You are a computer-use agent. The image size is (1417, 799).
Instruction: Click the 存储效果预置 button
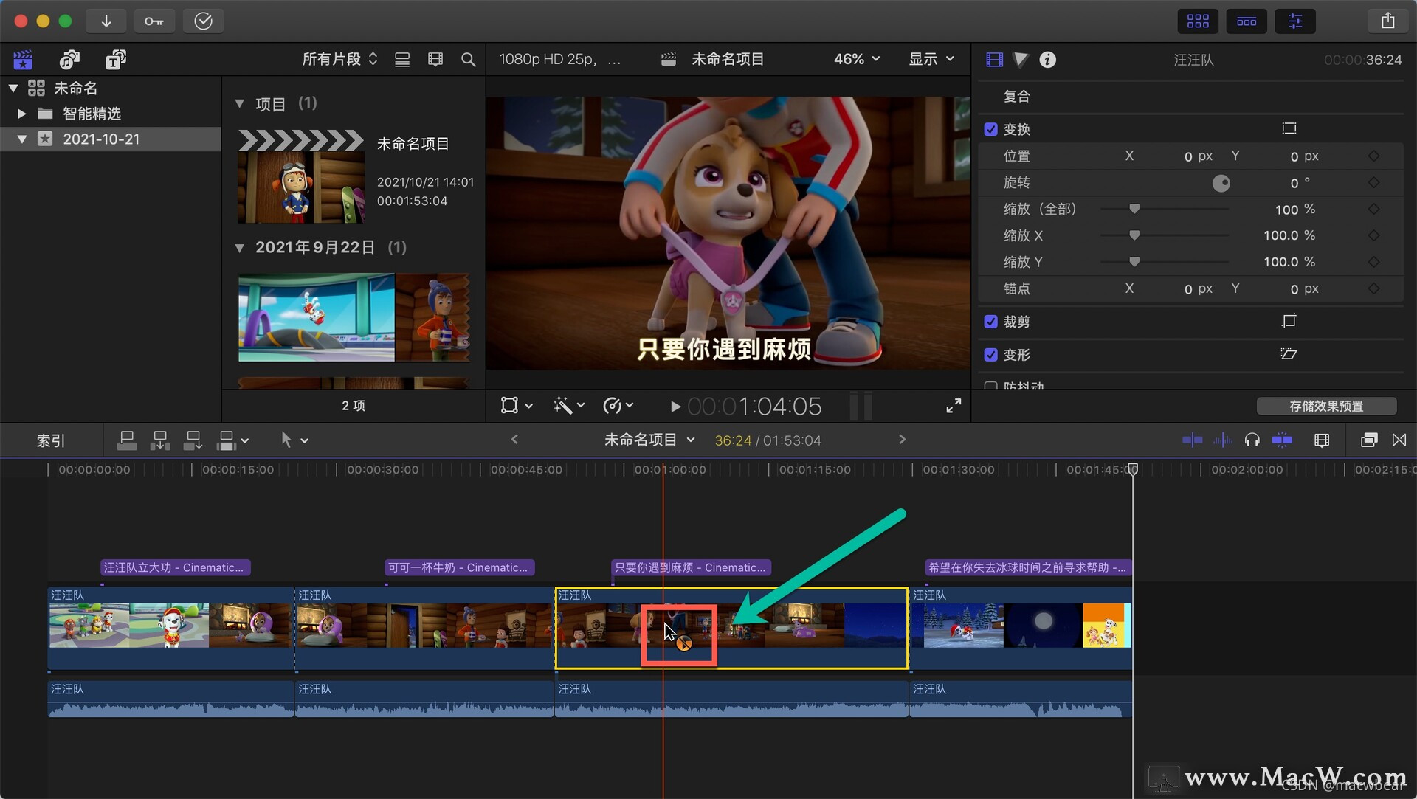point(1325,406)
